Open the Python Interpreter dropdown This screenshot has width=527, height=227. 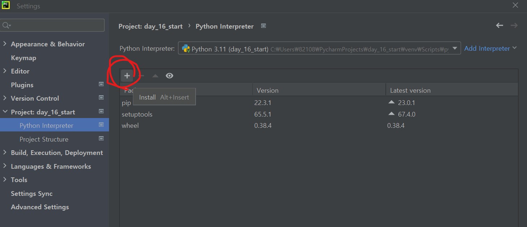pos(455,49)
